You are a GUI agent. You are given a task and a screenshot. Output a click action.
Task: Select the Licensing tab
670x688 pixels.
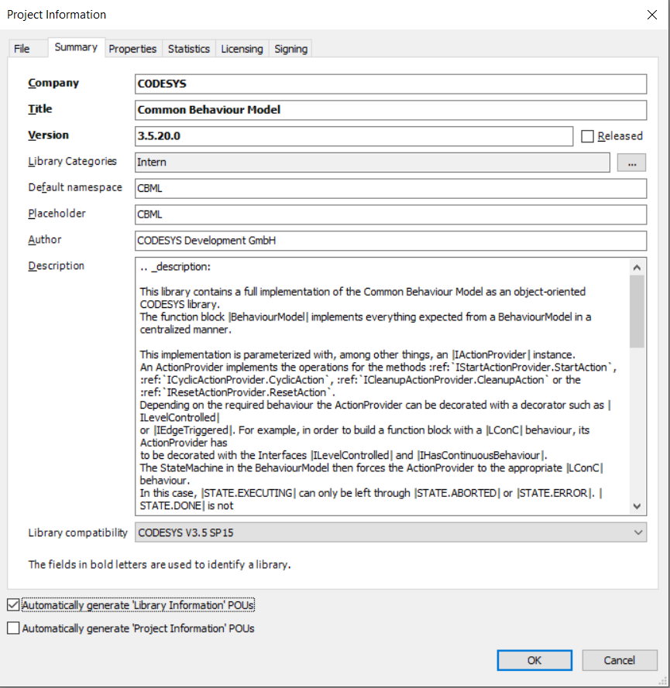(242, 49)
